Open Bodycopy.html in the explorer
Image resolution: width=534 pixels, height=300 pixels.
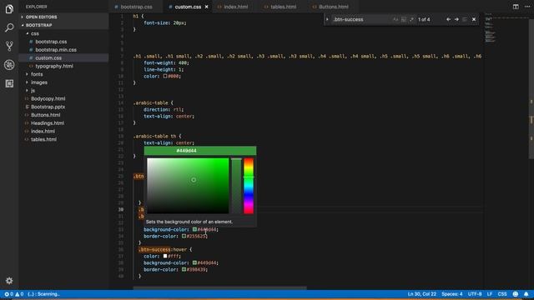(x=48, y=98)
